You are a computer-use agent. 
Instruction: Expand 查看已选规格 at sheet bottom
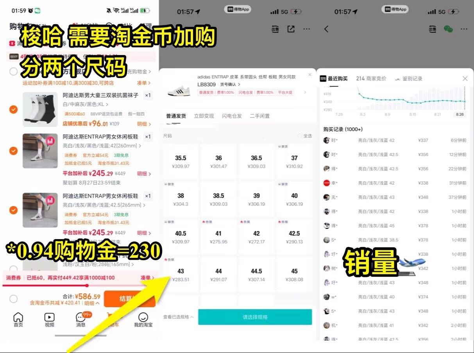tap(179, 317)
